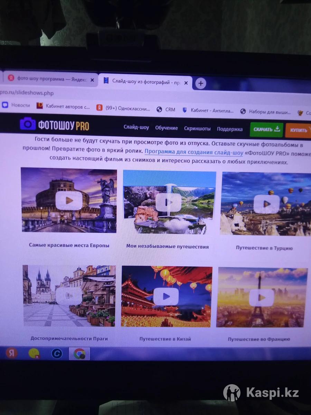
Task: Open the Кабинет авторов bookmark
Action: 63,106
